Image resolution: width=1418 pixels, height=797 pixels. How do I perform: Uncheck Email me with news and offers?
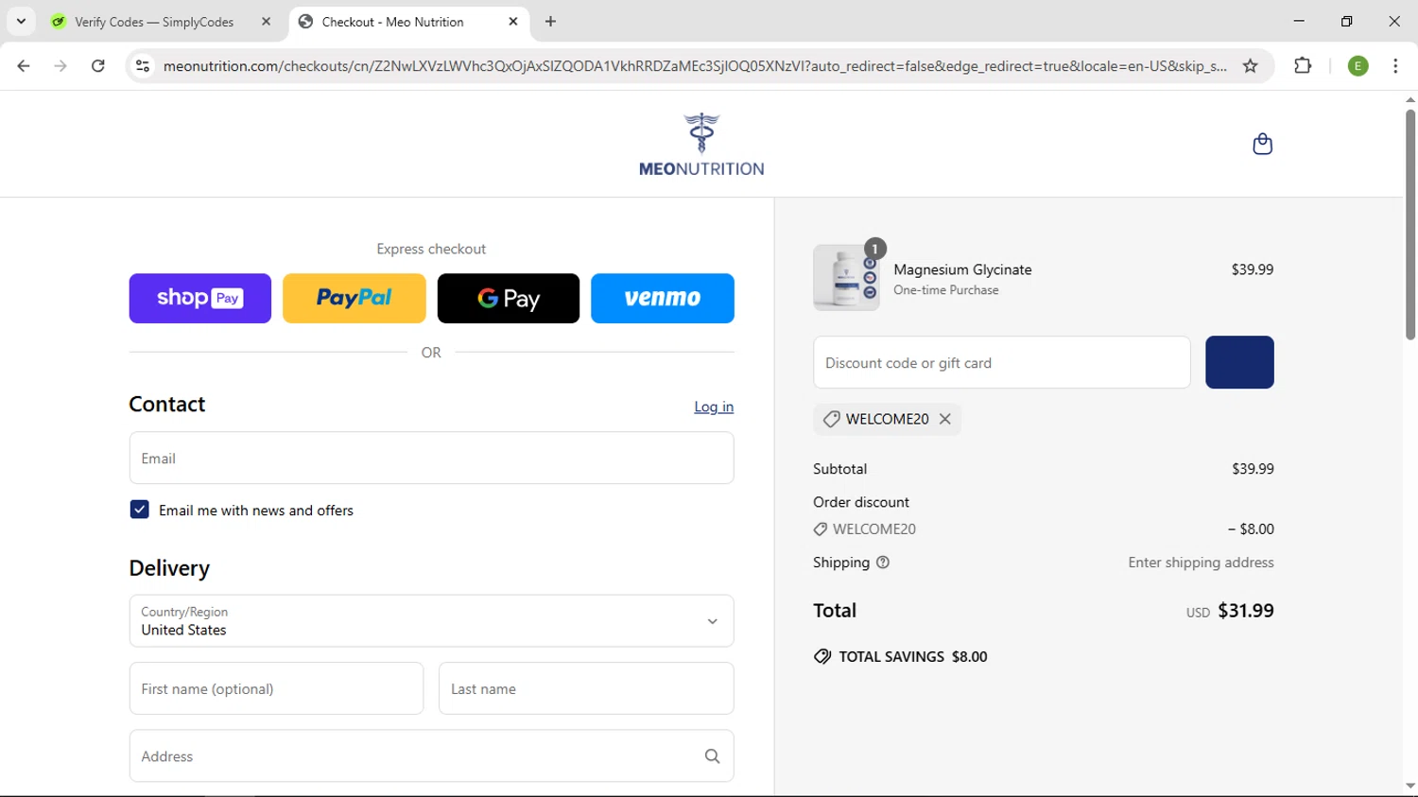tap(139, 510)
